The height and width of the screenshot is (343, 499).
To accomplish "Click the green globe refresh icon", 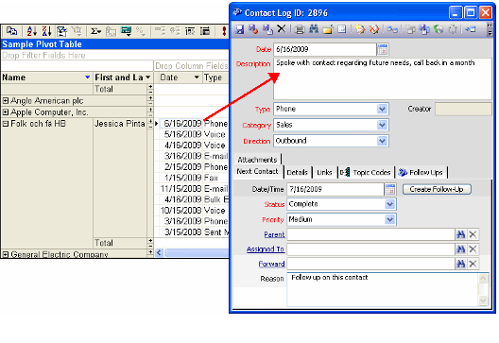I will [439, 29].
